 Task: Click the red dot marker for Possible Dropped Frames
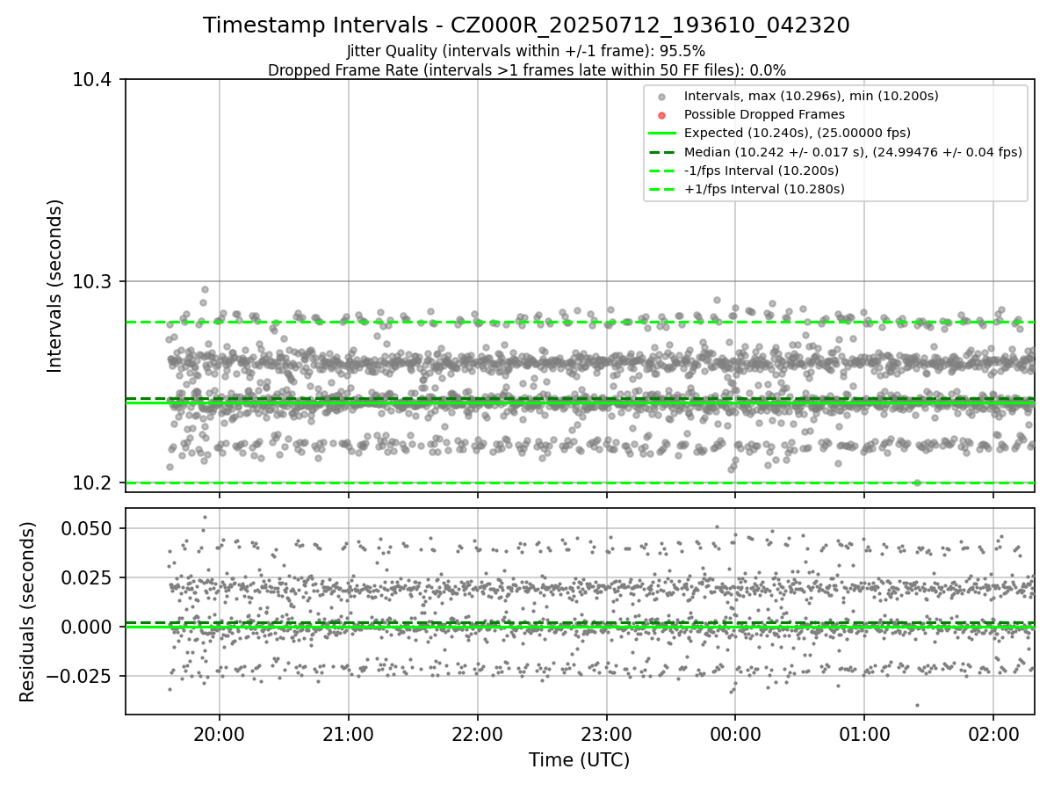tap(662, 115)
